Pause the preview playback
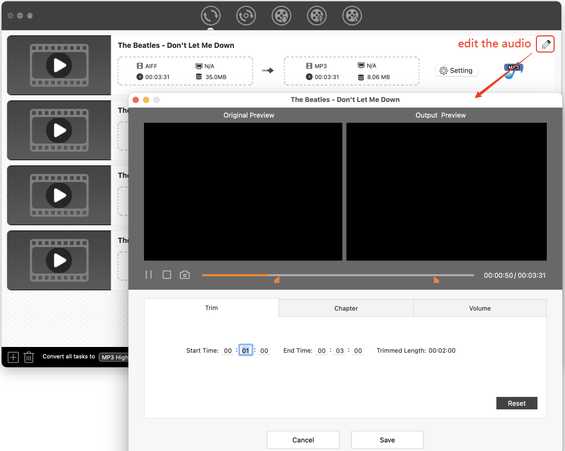Image resolution: width=565 pixels, height=451 pixels. [149, 275]
